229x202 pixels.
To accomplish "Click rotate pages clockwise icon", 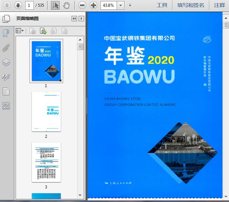I will (64, 31).
